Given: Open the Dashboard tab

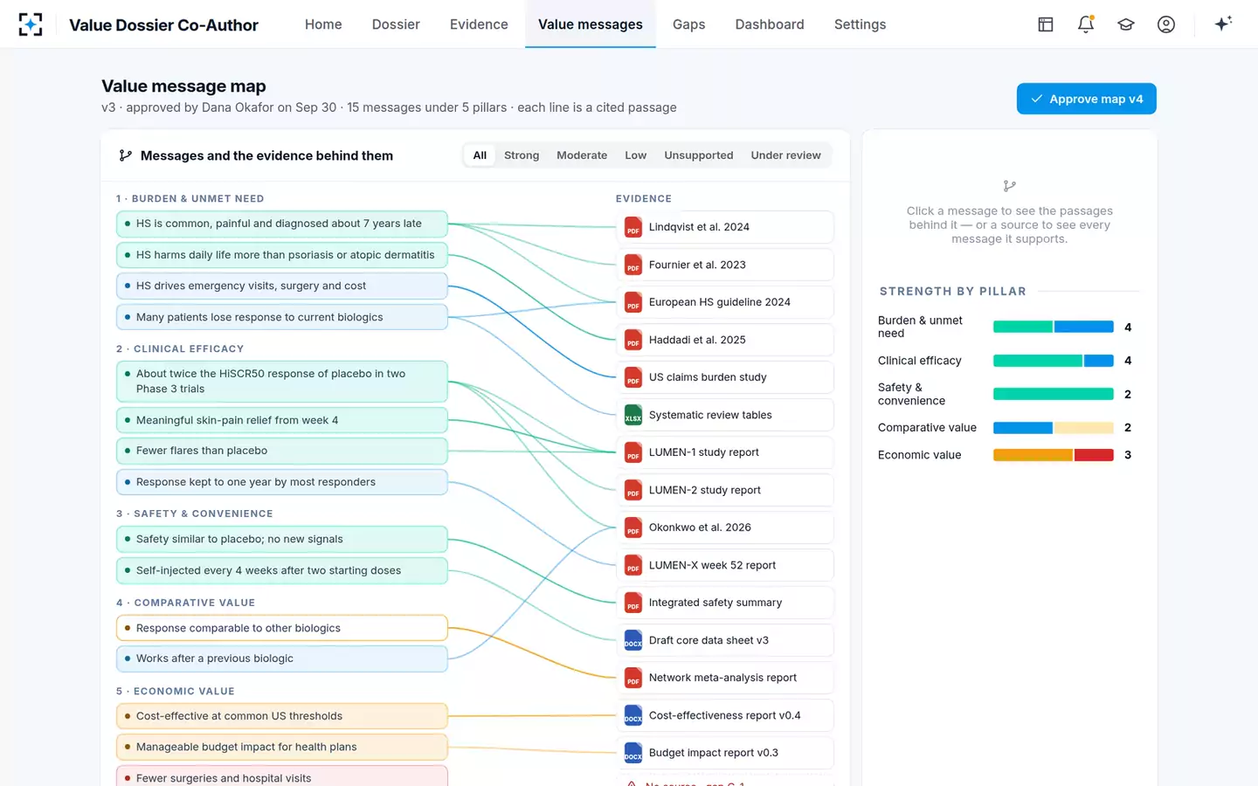Looking at the screenshot, I should [770, 24].
